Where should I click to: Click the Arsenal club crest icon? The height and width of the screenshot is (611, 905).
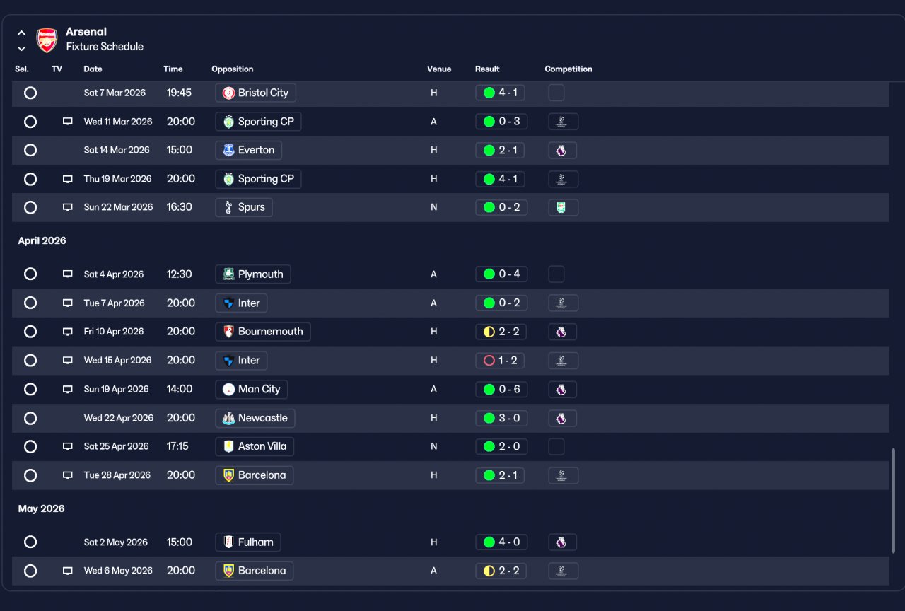pos(47,40)
